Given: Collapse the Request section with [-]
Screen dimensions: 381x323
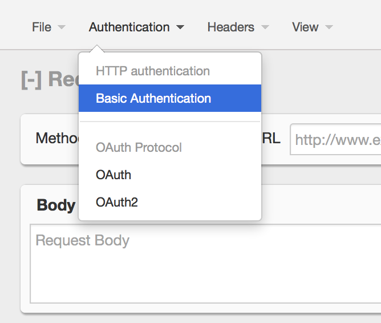Looking at the screenshot, I should [31, 79].
